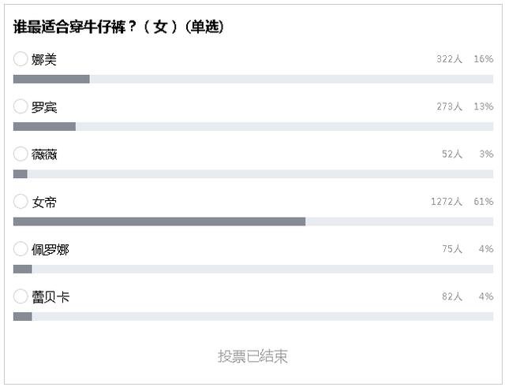Click the 娜美 option label
Viewport: 505px width, 387px height.
pos(44,59)
